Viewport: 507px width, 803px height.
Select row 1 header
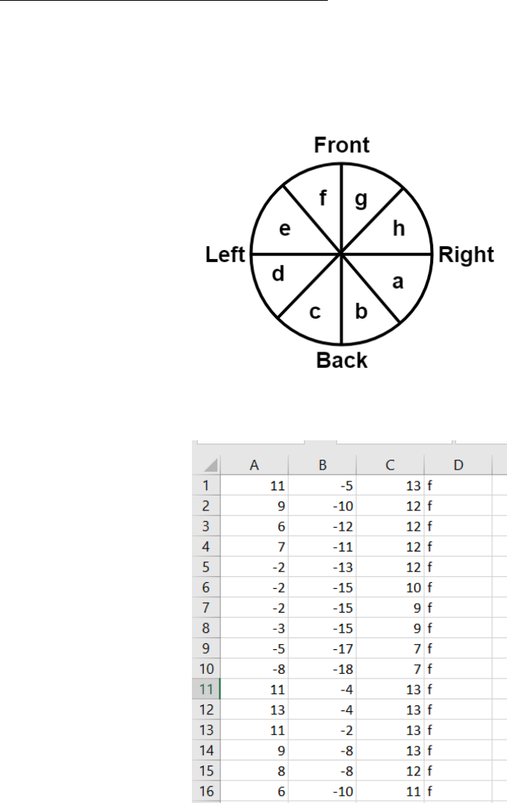click(x=206, y=485)
